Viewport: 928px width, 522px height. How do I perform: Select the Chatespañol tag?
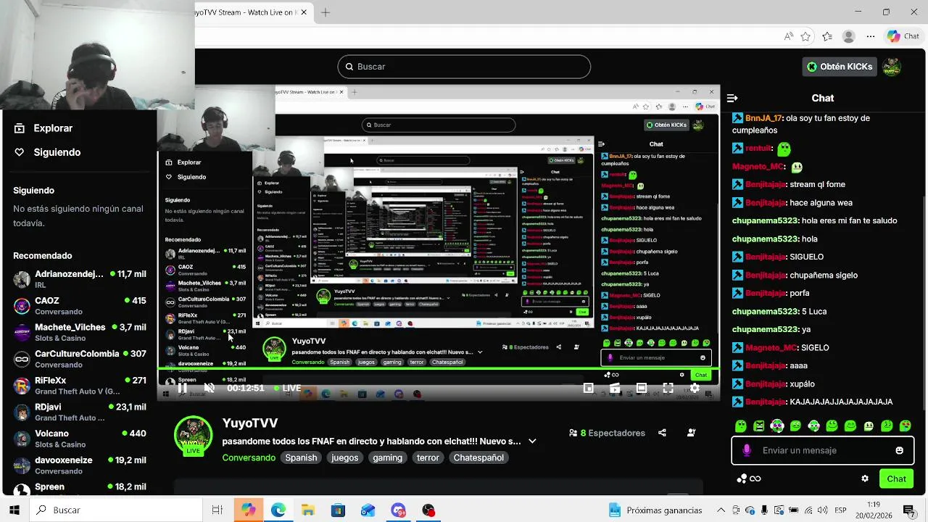tap(478, 457)
